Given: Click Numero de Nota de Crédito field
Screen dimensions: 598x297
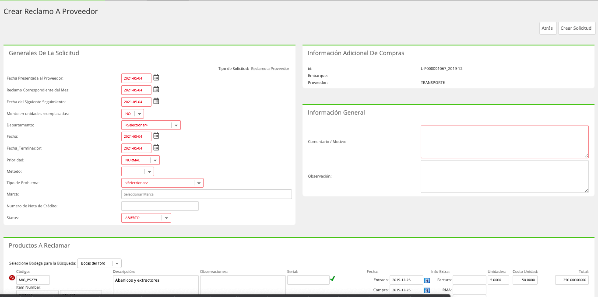Looking at the screenshot, I should tap(160, 206).
